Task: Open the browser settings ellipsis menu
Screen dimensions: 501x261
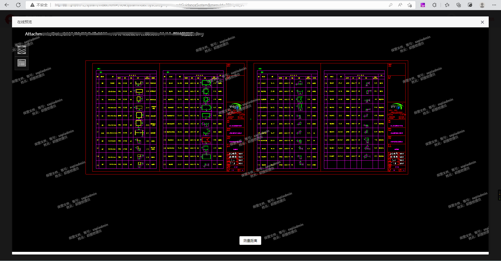Action: 494,5
